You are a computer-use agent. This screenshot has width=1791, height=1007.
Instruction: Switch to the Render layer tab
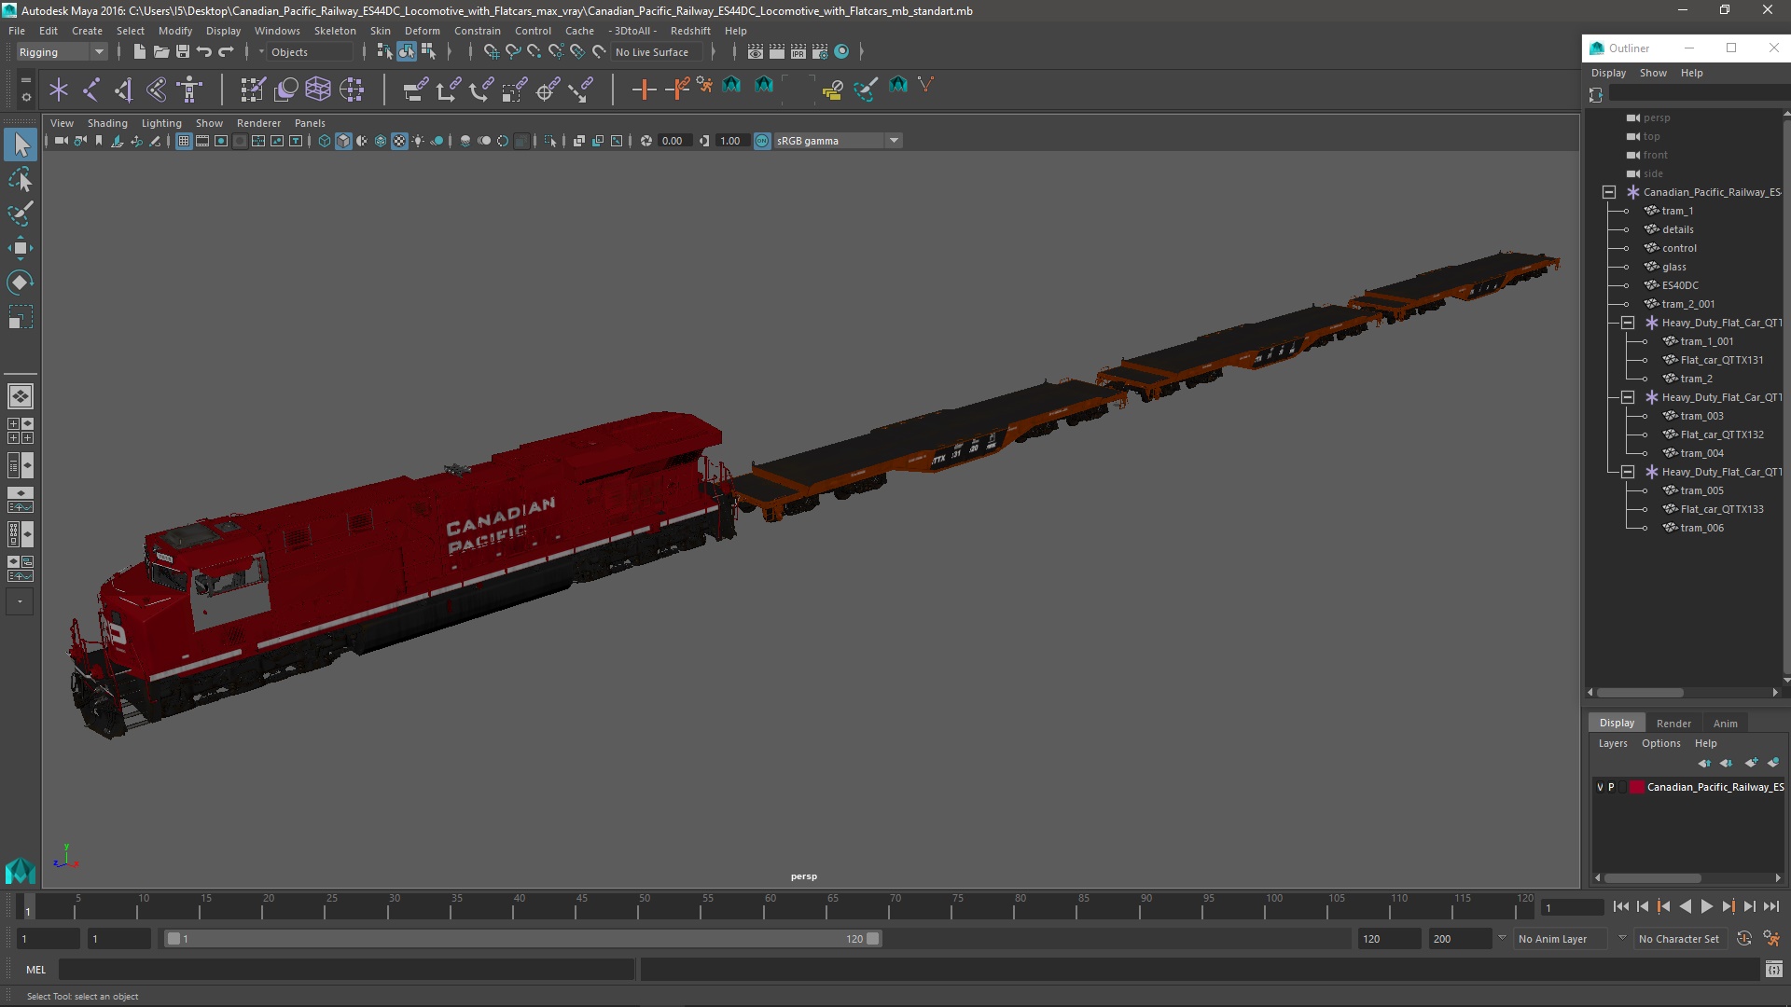1673,724
